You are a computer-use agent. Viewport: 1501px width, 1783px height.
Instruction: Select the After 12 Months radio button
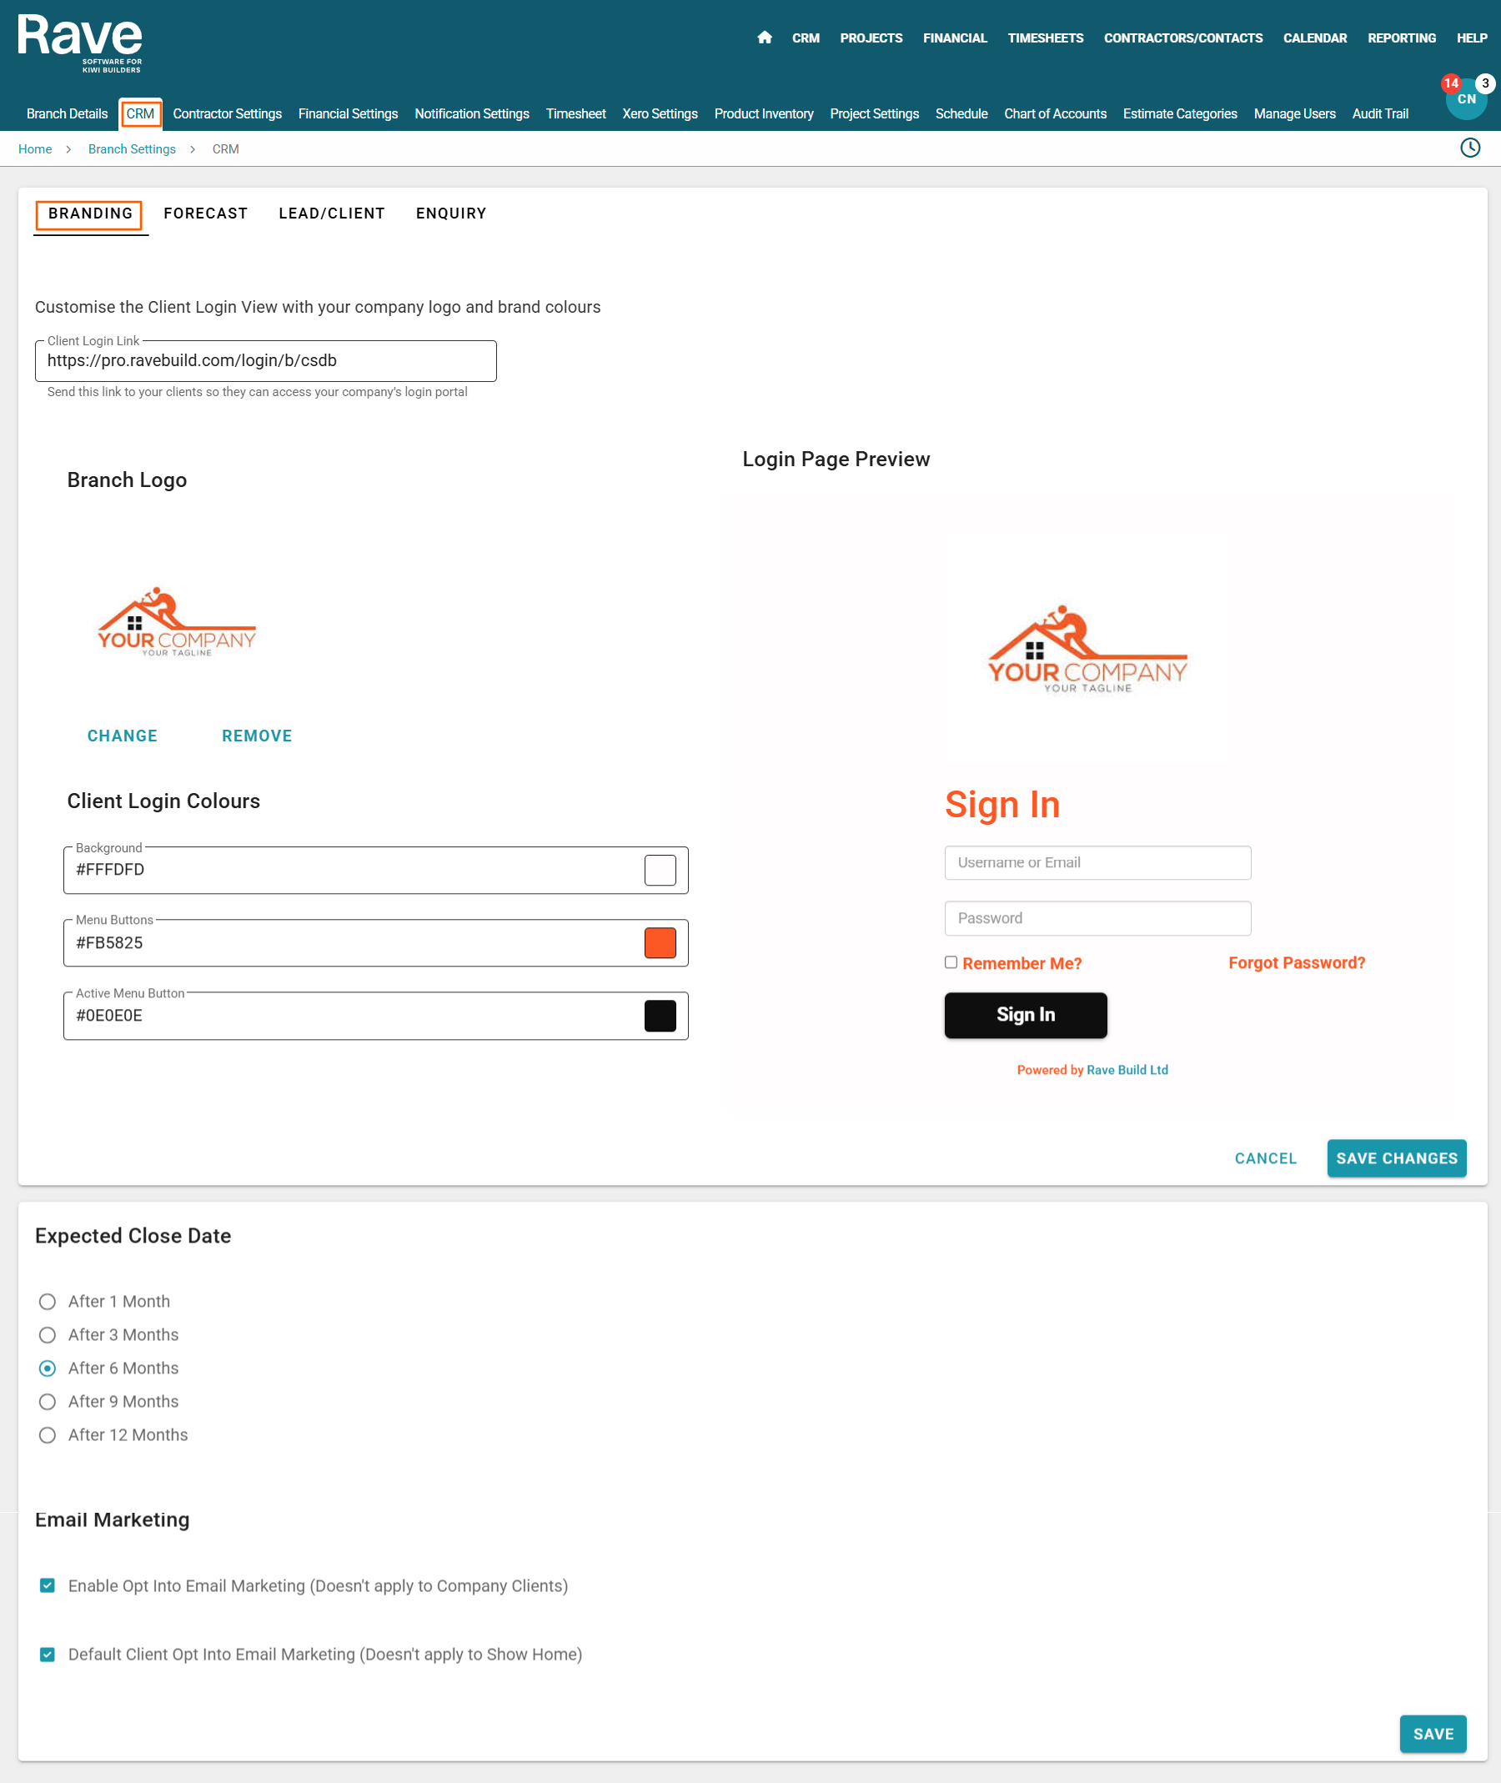click(x=48, y=1435)
